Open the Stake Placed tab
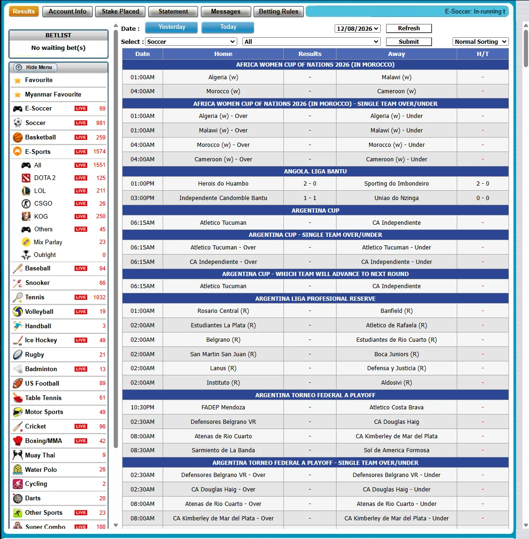 120,11
